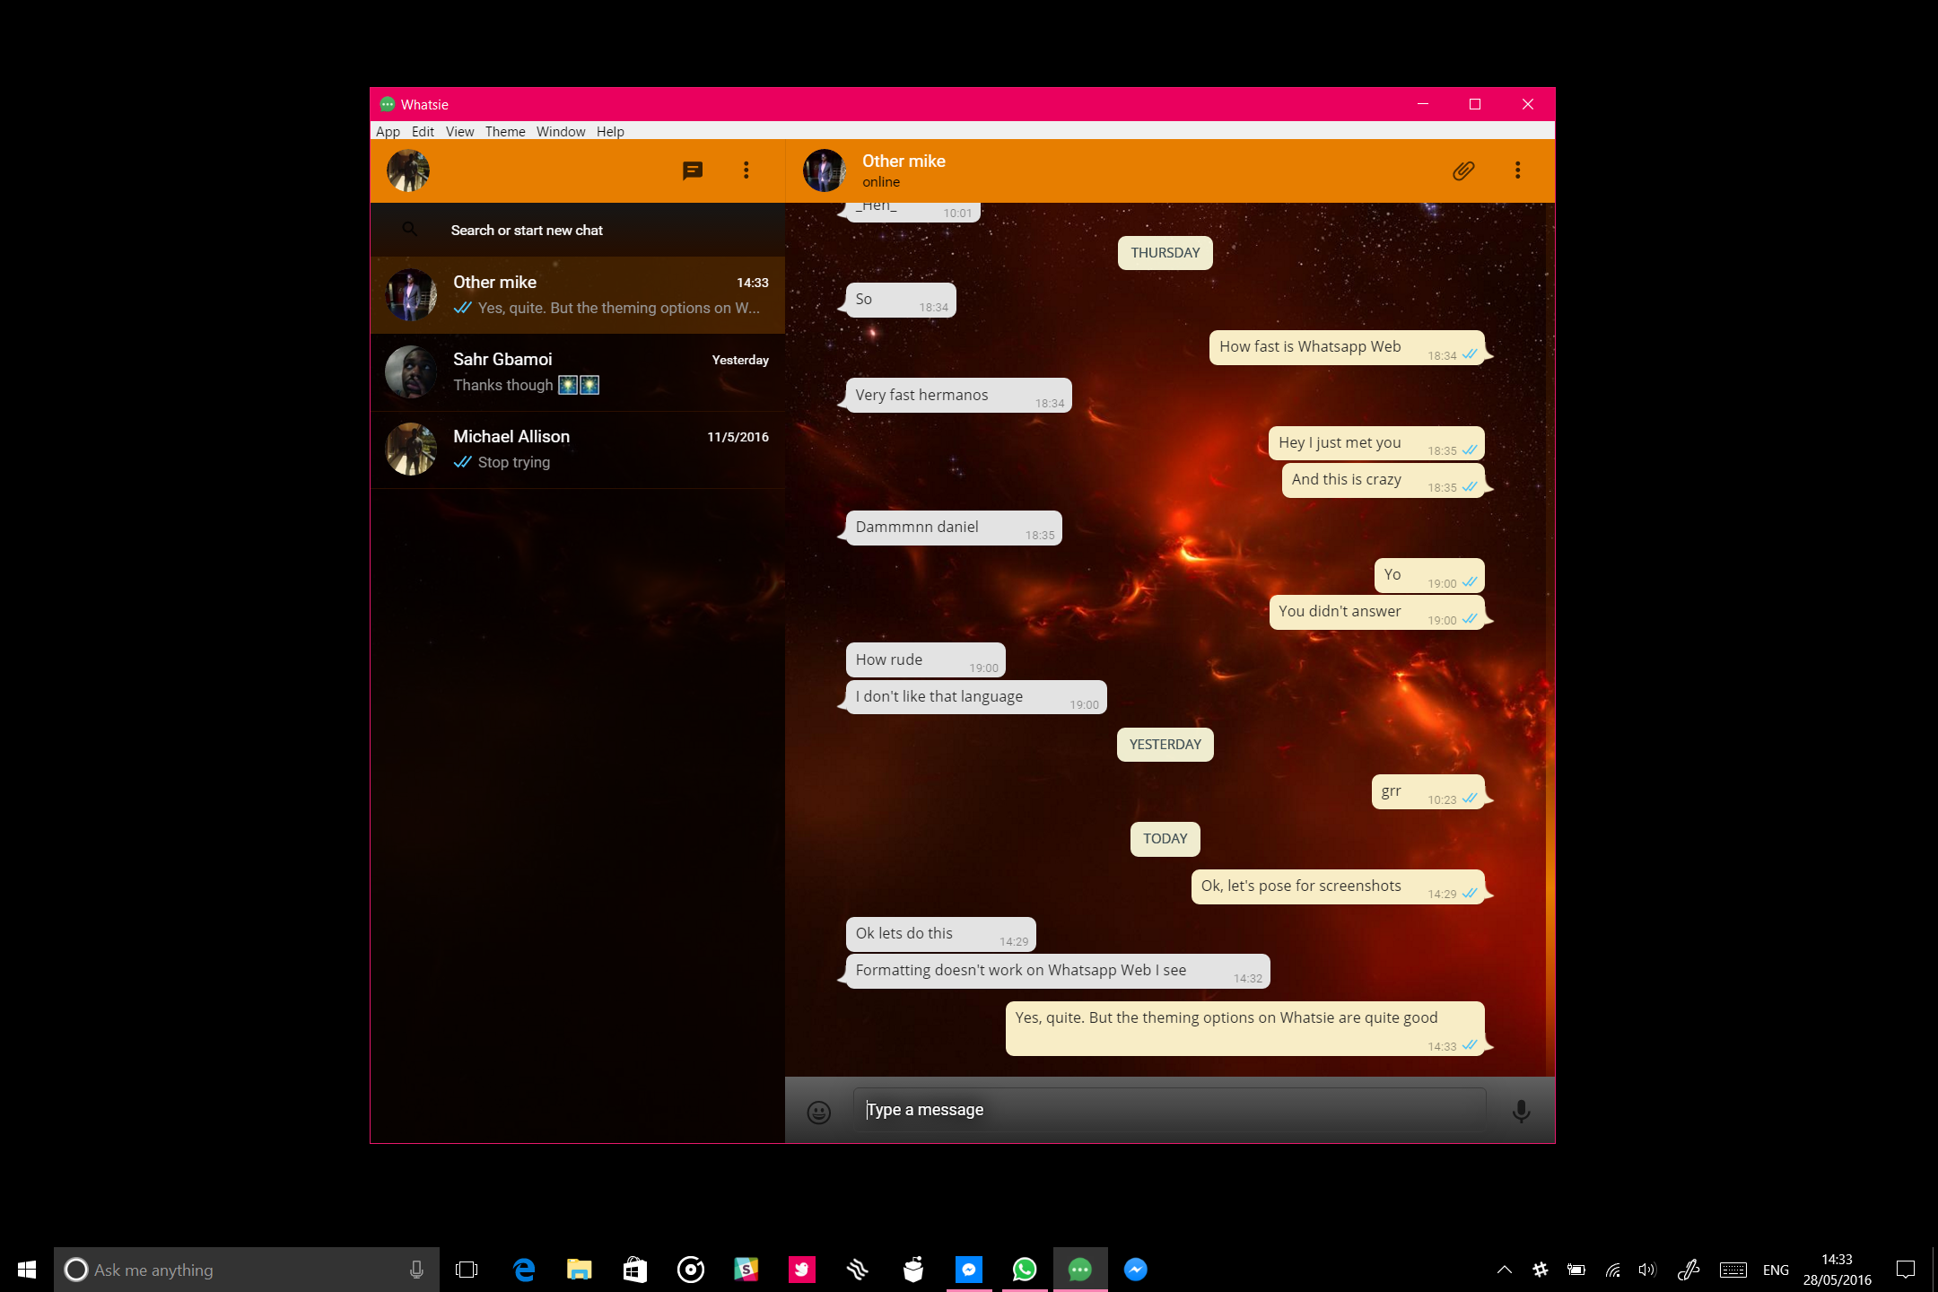Open conversation menu three-dots icon

tap(1517, 170)
